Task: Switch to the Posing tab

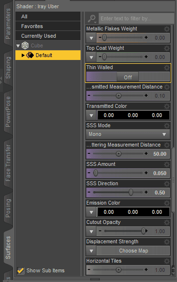Action: tap(8, 208)
